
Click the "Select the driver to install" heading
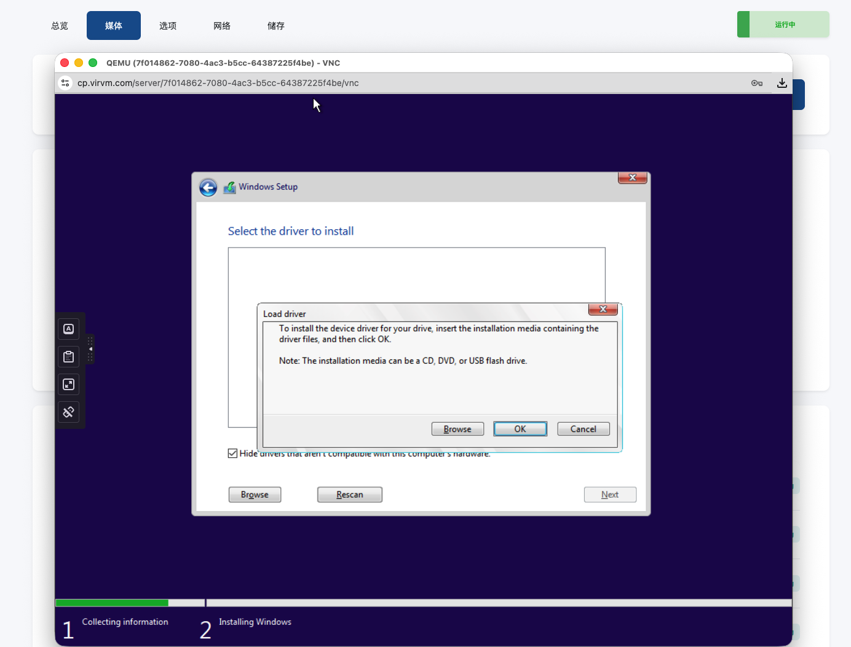tap(291, 231)
